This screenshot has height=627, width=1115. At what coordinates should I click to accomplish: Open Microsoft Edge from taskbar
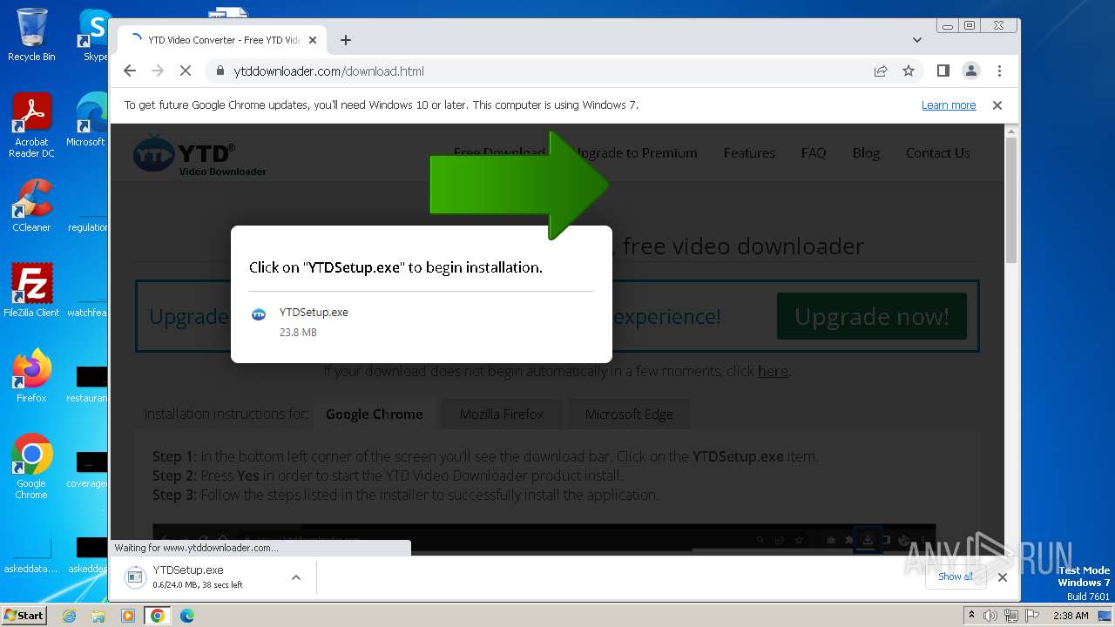pyautogui.click(x=187, y=616)
